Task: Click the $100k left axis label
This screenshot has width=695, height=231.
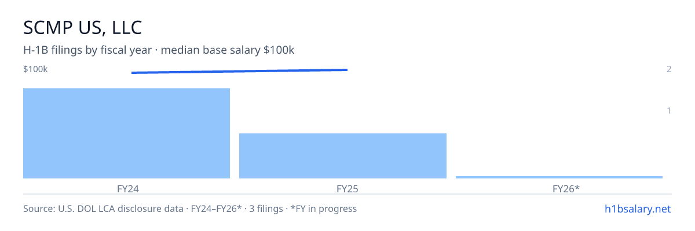Action: tap(35, 69)
